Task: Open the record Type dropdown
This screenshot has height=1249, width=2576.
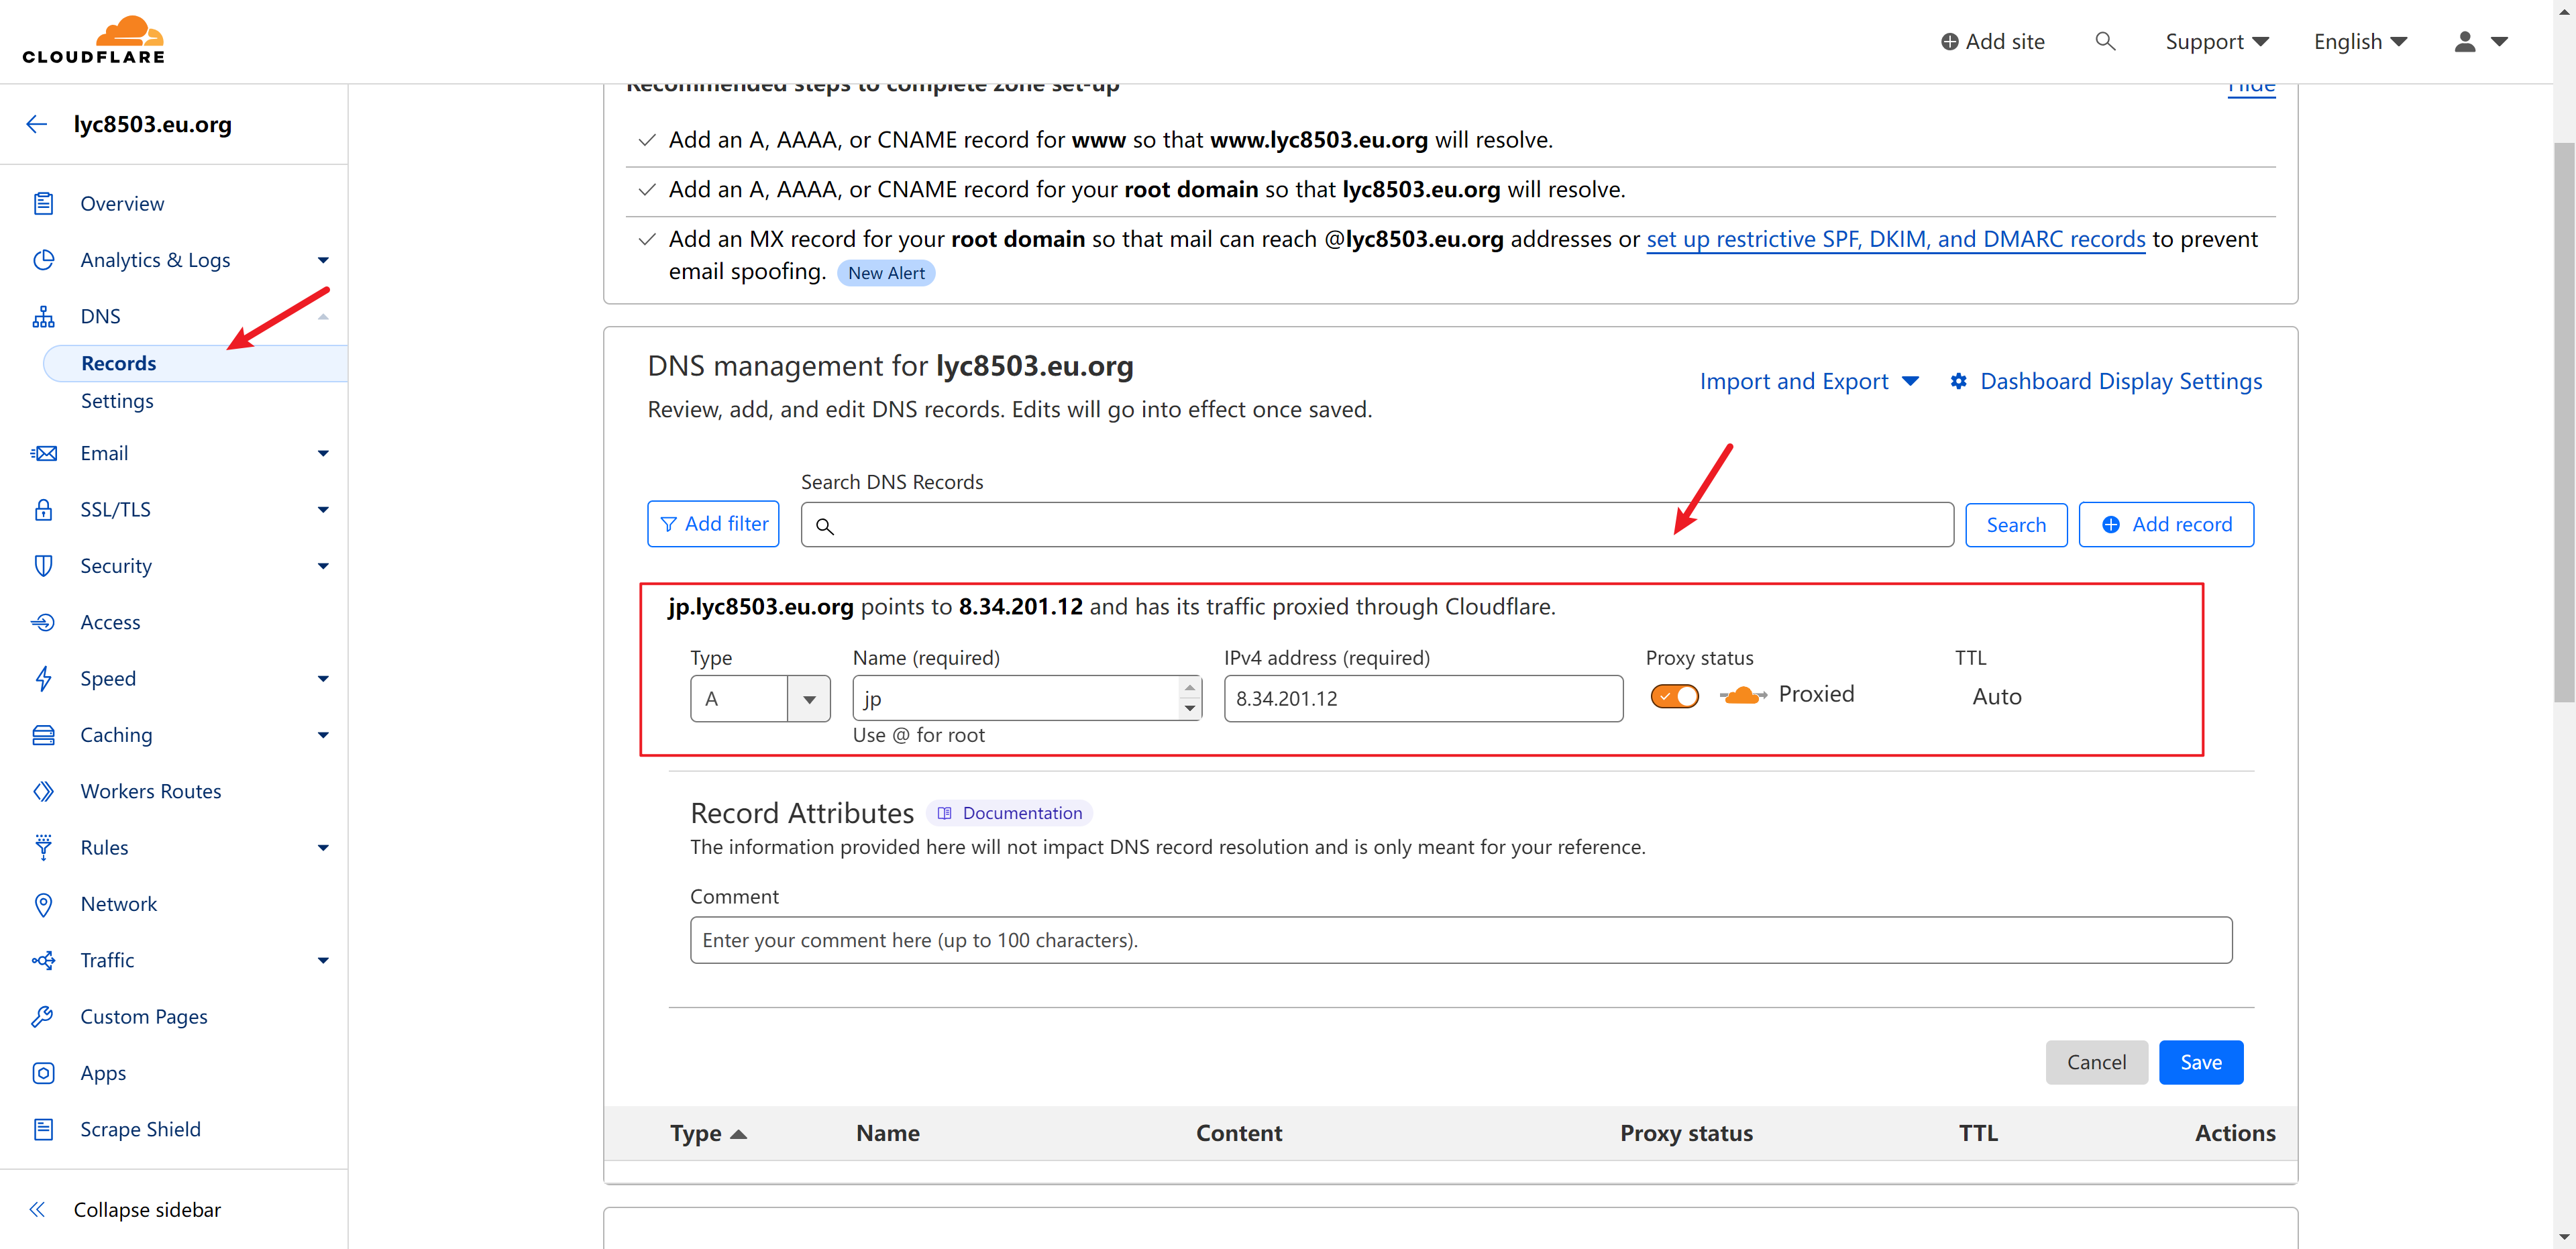Action: point(760,698)
